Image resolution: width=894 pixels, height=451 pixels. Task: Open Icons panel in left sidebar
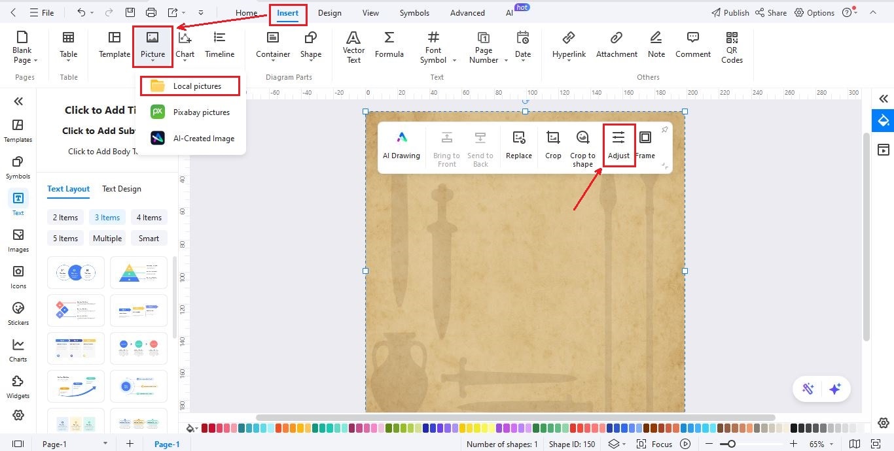click(18, 276)
